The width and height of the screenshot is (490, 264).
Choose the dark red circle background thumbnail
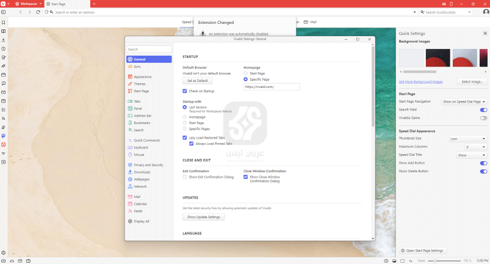pyautogui.click(x=438, y=58)
